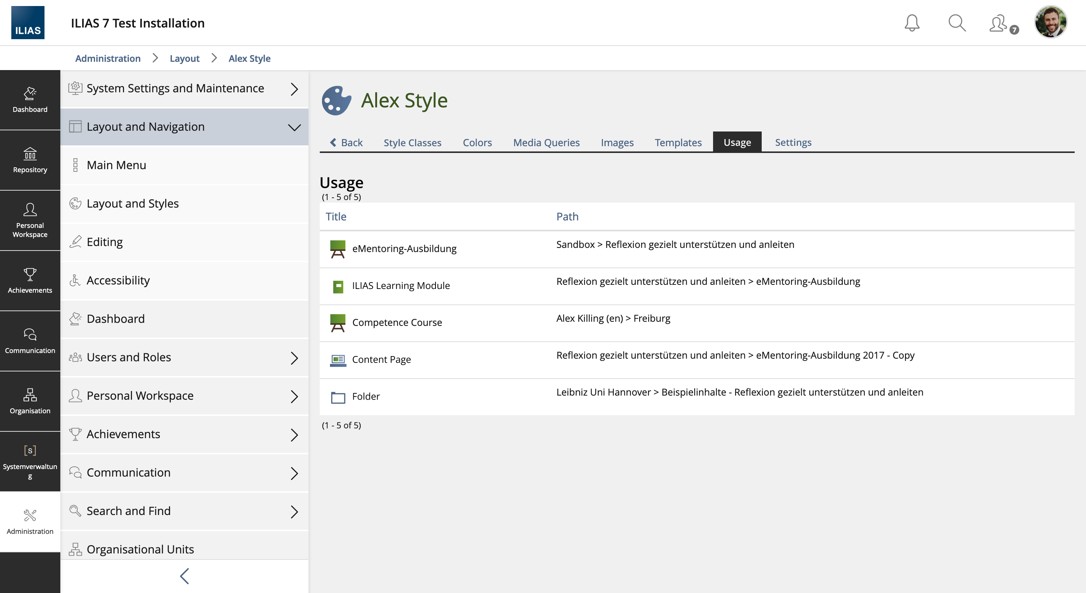Sort the table by the Title column
This screenshot has width=1086, height=593.
(x=336, y=217)
